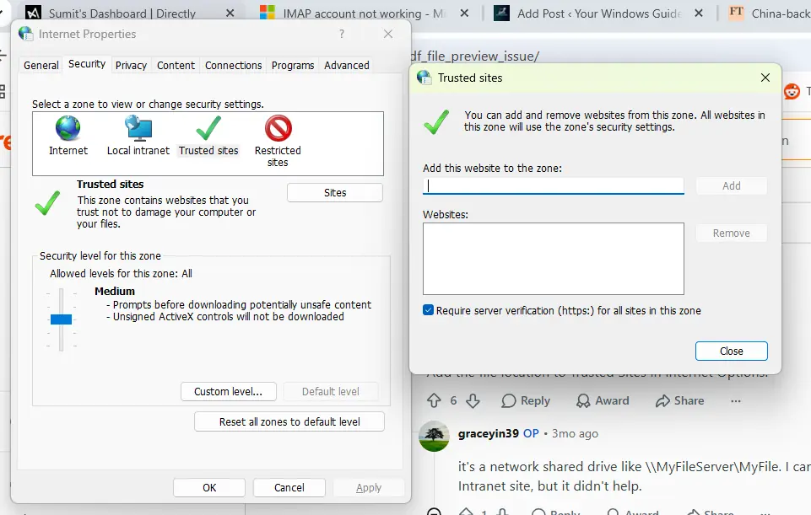
Task: Click Cancel in Internet Properties
Action: click(289, 488)
